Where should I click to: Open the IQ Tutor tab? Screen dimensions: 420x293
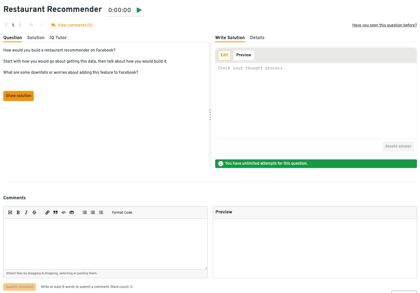coord(58,38)
